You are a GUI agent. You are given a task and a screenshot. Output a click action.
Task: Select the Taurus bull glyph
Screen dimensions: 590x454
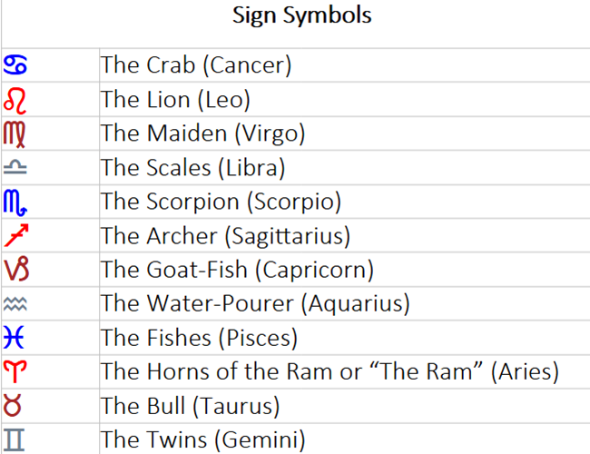(15, 406)
